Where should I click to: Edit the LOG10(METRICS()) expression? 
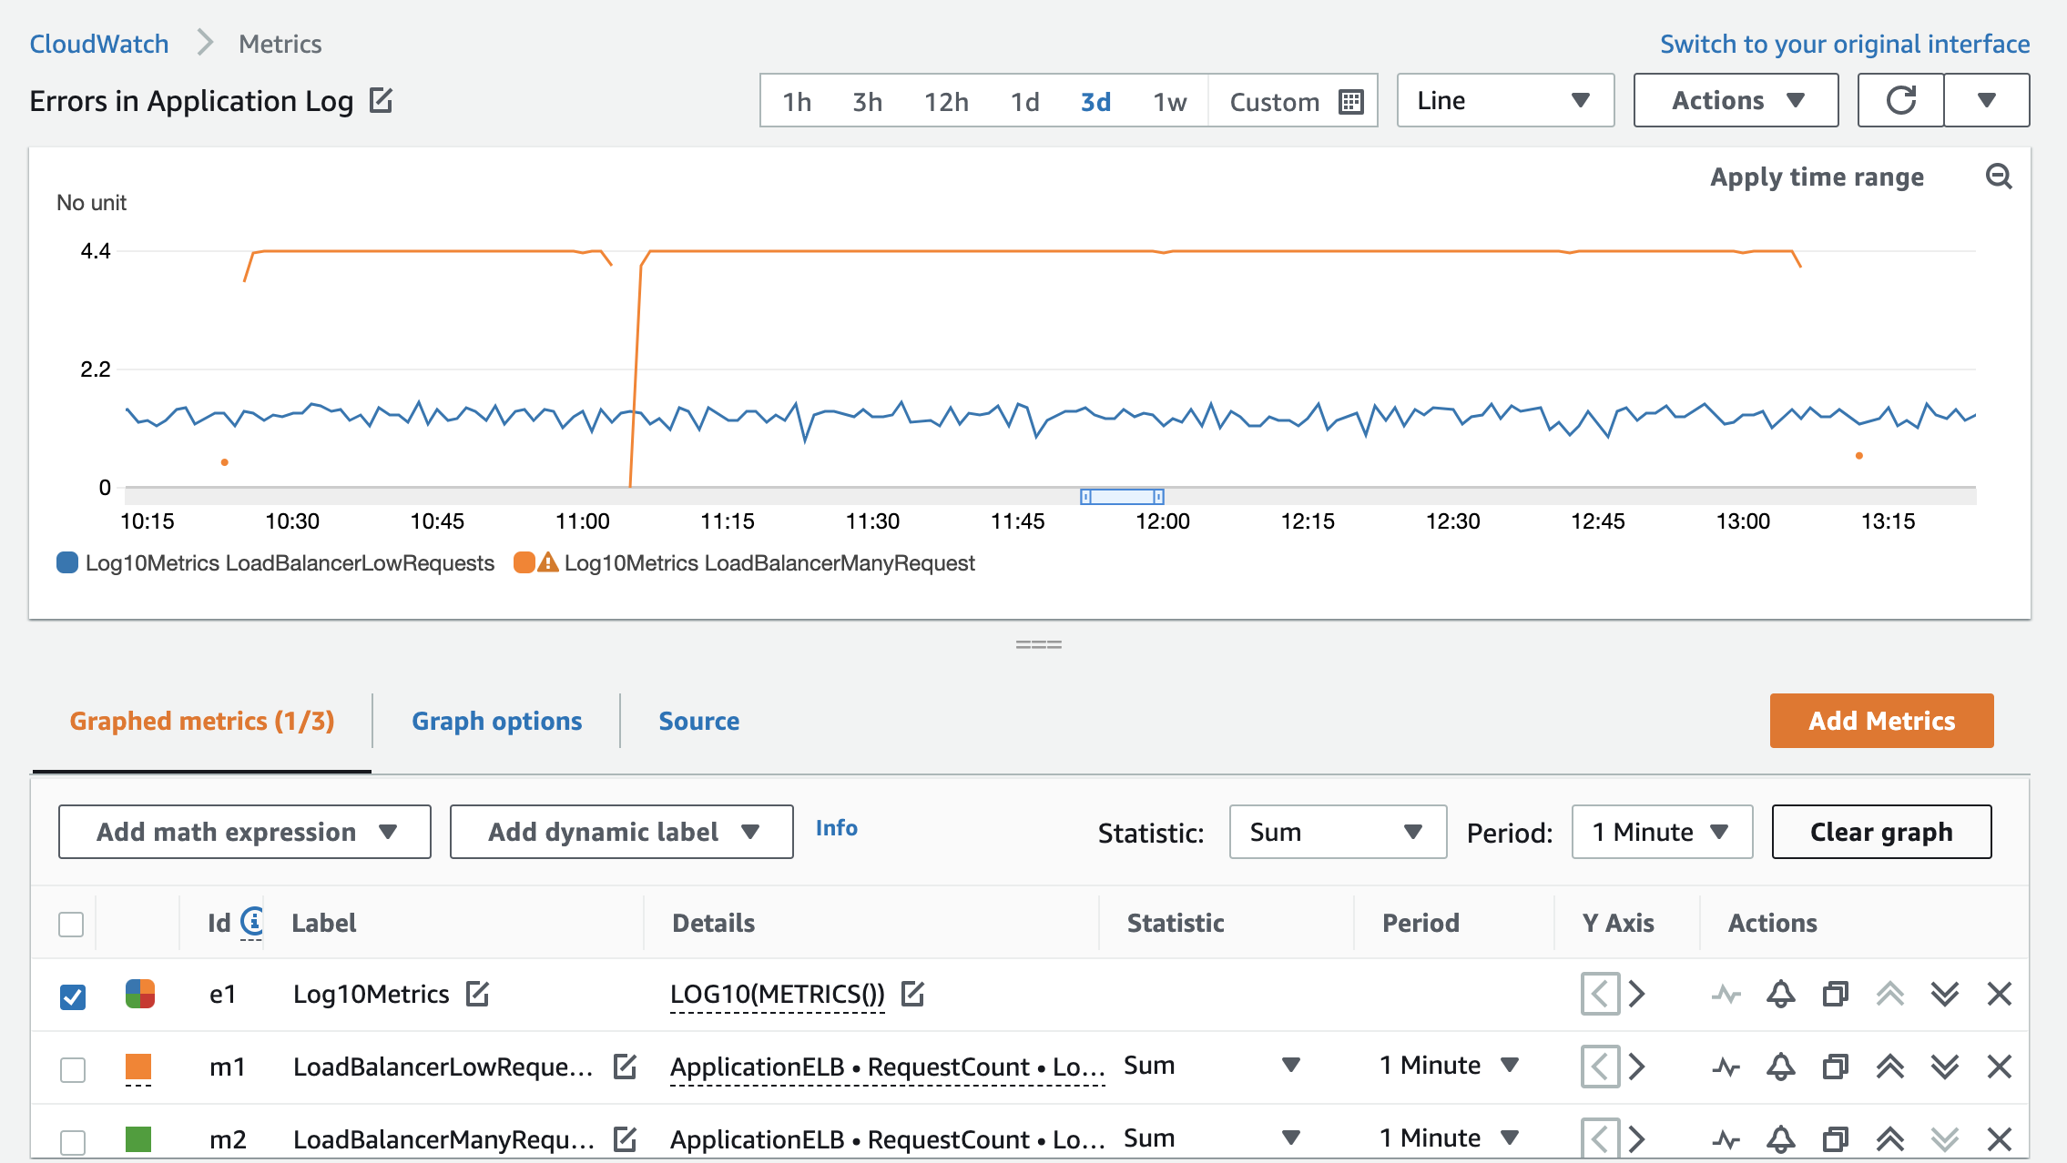click(912, 994)
